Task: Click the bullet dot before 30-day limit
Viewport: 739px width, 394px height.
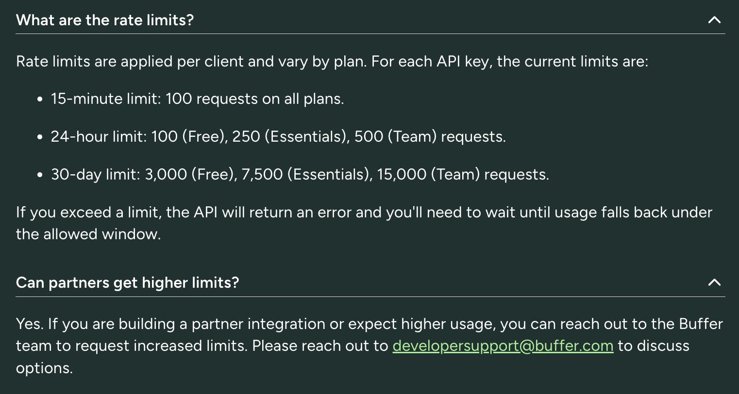Action: coord(40,175)
